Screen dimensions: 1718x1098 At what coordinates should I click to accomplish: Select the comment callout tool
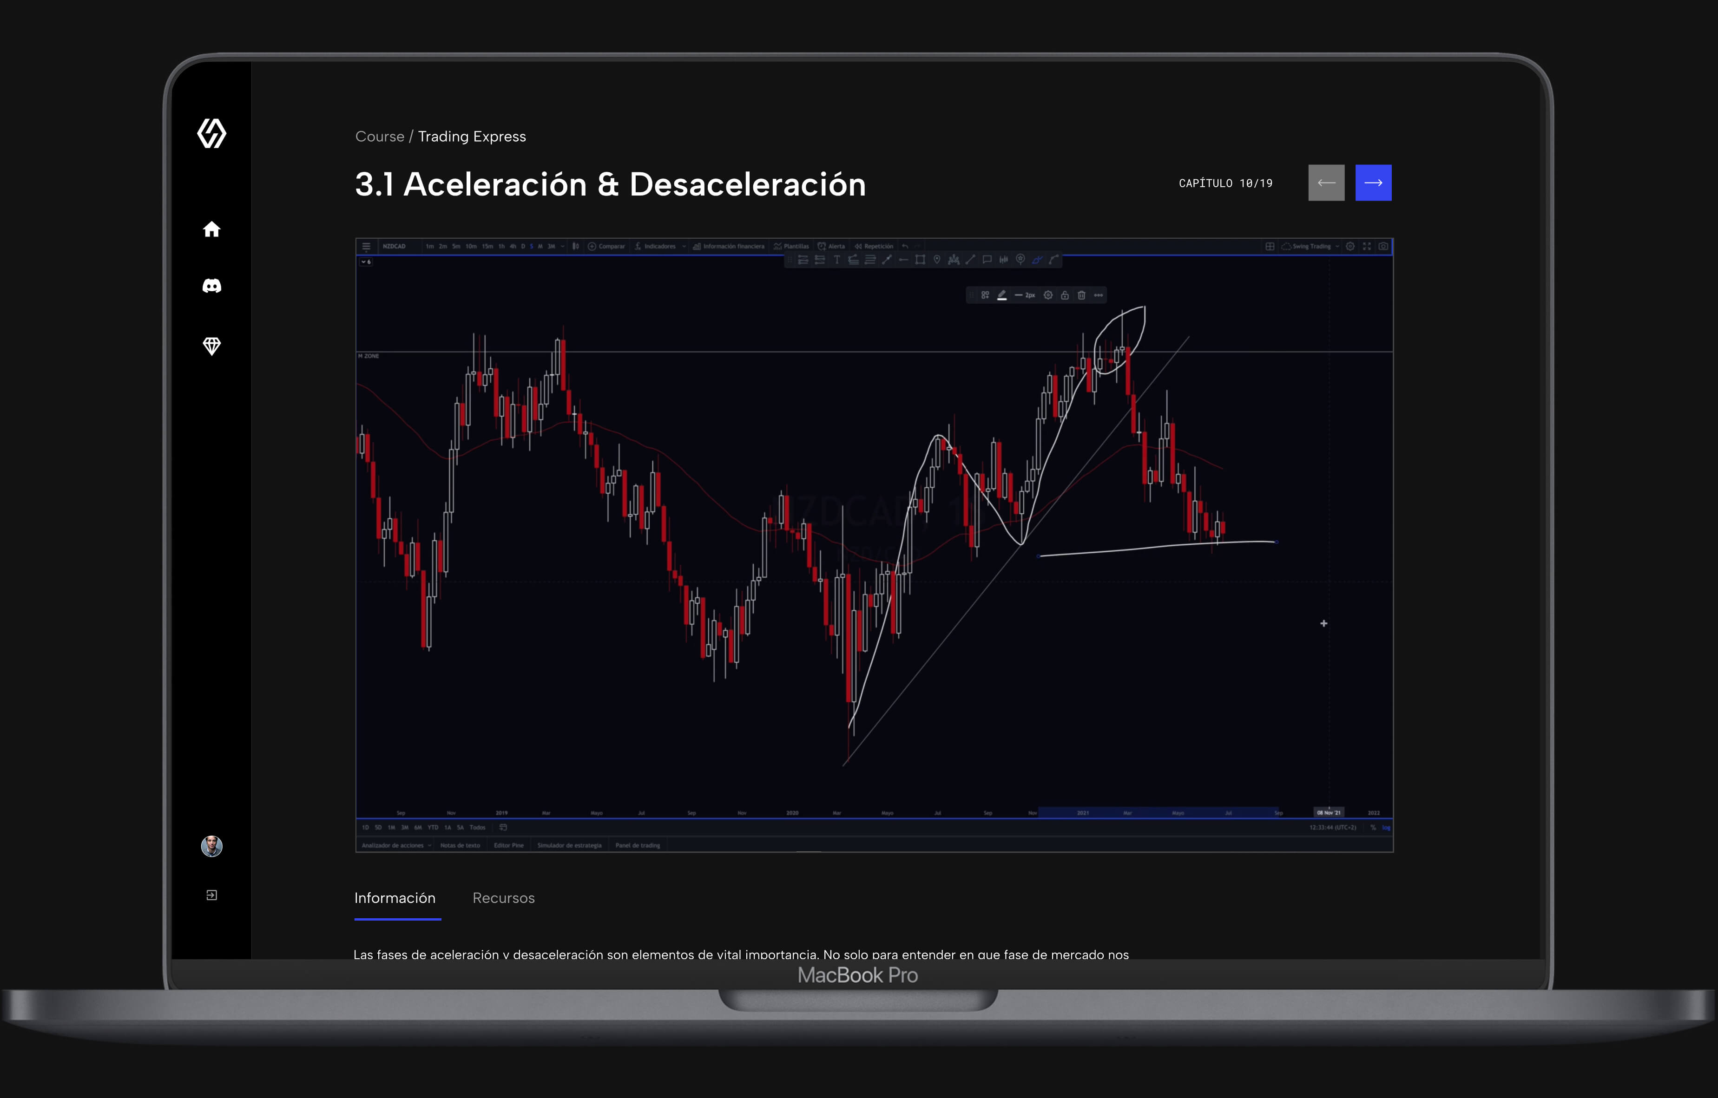pos(987,260)
